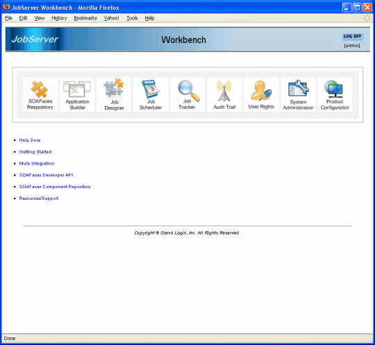Visit the Mule Integration link
375x345 pixels.
(37, 164)
